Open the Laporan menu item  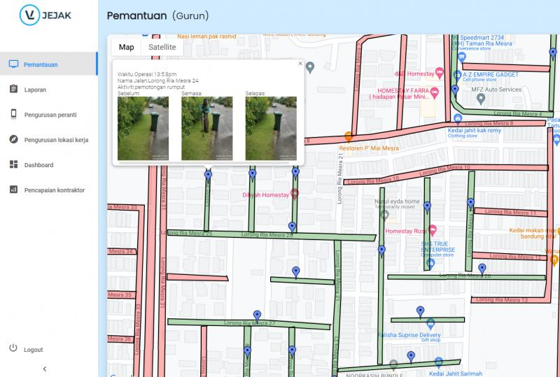(34, 90)
